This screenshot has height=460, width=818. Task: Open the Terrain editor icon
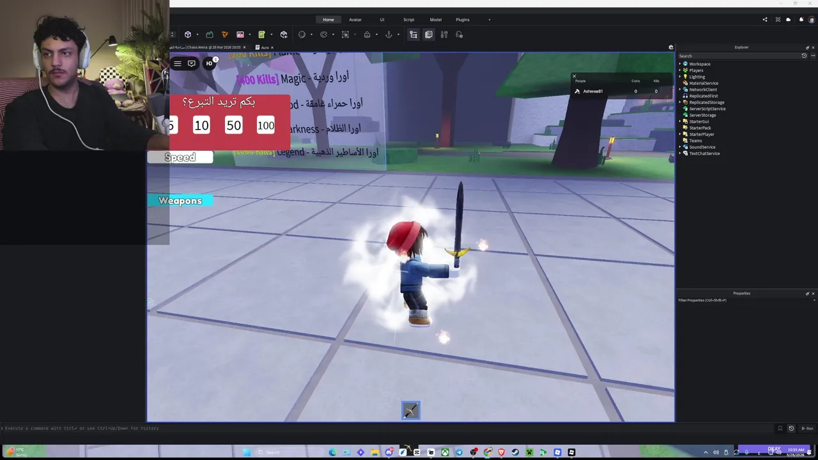(x=210, y=34)
